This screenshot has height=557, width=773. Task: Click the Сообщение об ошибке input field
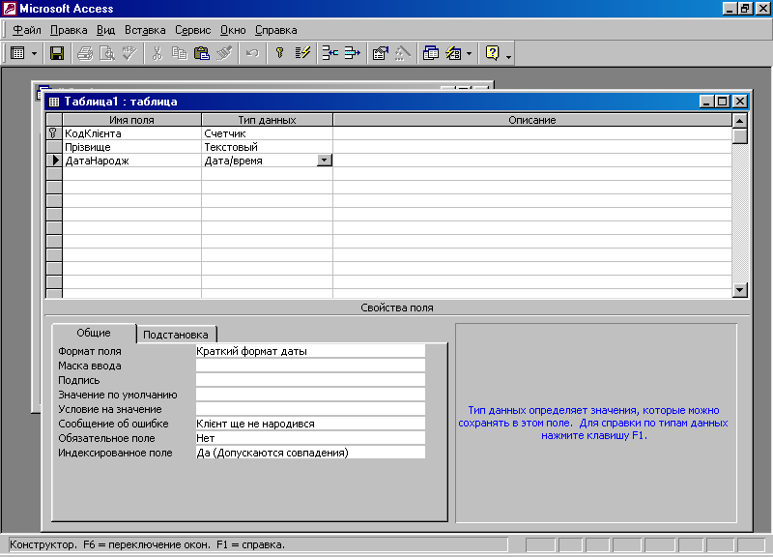tap(310, 424)
